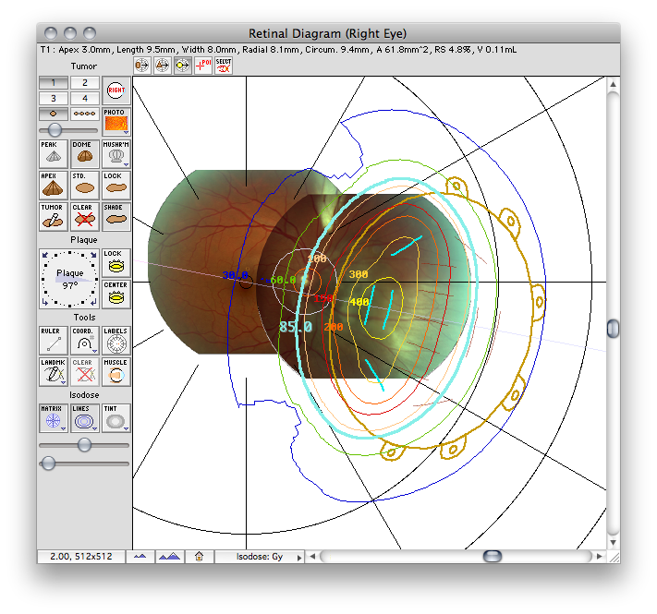Clear the tumor with red-X CLEAR
This screenshot has width=657, height=614.
coord(85,216)
